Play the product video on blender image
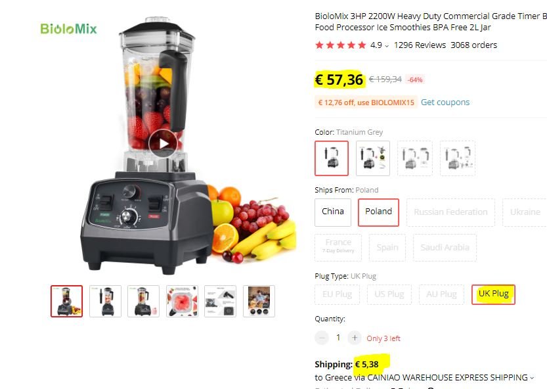 [163, 143]
